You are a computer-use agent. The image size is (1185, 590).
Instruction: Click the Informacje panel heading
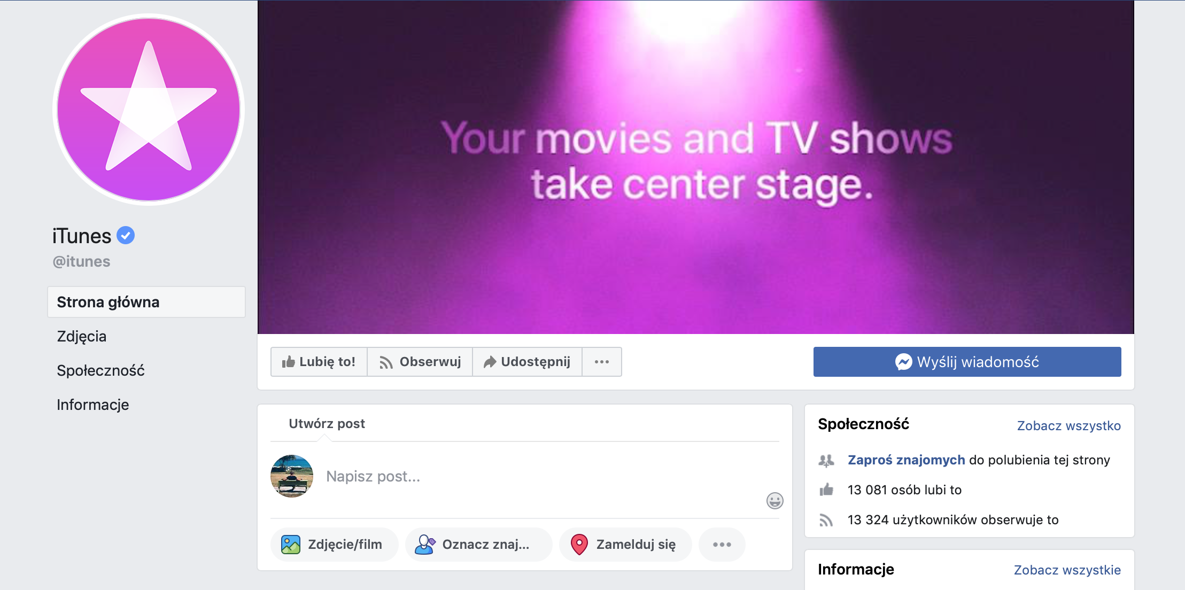[856, 569]
